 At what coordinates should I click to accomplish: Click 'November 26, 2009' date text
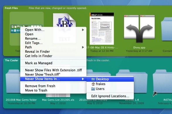(131, 103)
